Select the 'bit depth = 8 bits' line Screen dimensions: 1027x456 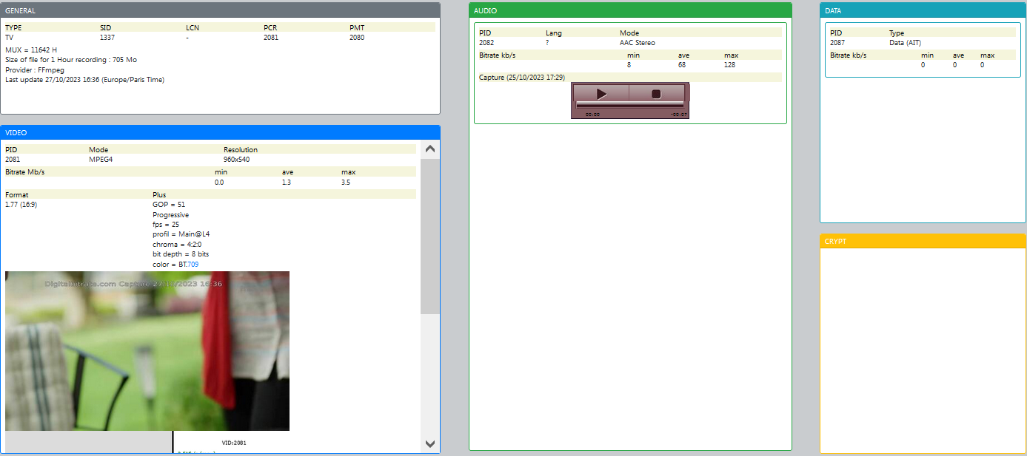pyautogui.click(x=181, y=254)
